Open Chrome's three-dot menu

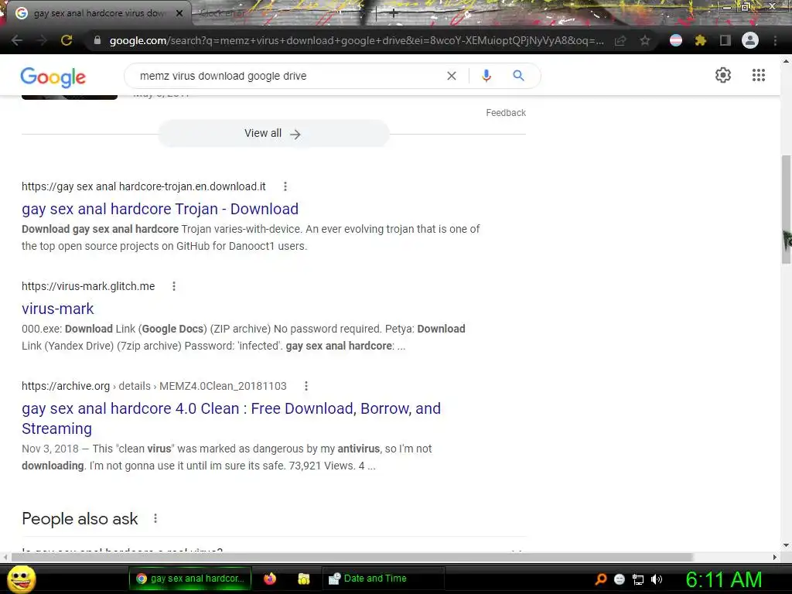coord(775,40)
